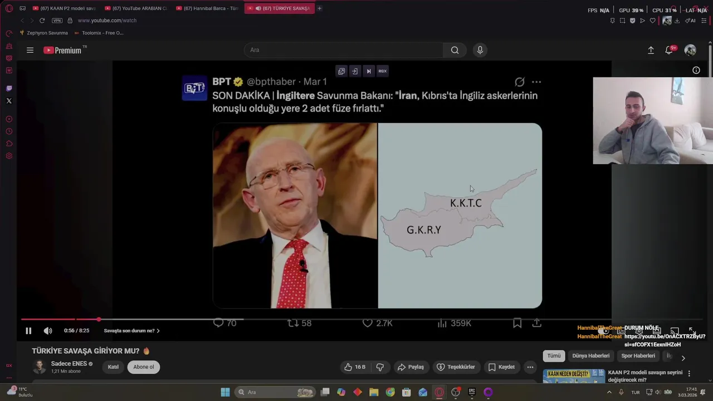Open the youtu.be link in chat
This screenshot has width=713, height=401.
click(x=665, y=340)
